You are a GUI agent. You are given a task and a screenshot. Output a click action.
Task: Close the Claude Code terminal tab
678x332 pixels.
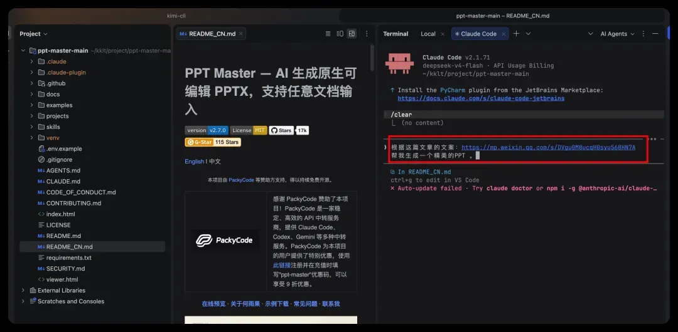(x=503, y=34)
